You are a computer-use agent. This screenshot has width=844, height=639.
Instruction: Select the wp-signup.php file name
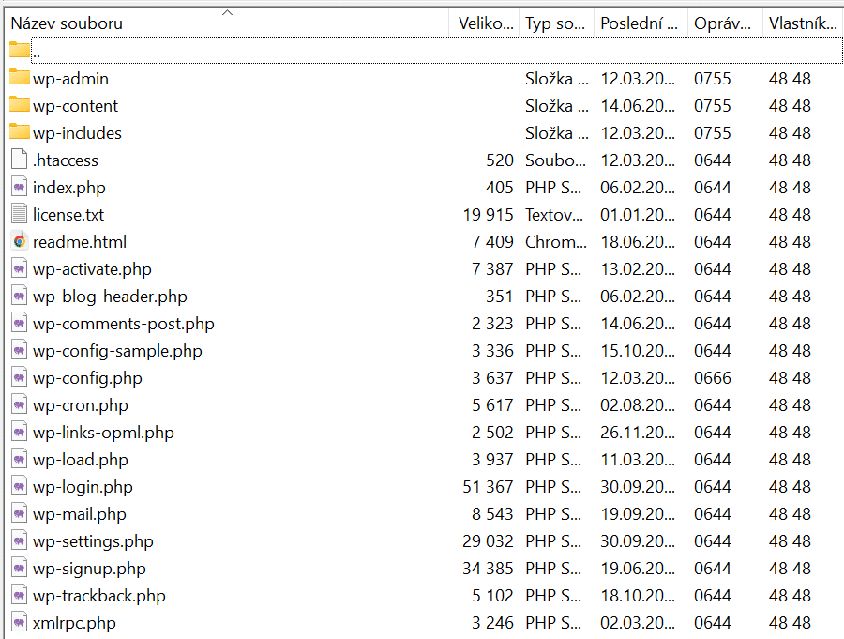tap(89, 569)
